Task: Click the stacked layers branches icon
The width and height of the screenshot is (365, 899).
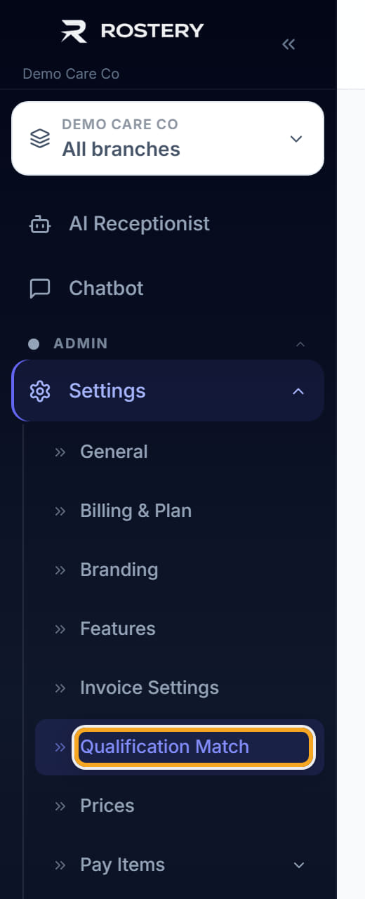Action: click(40, 138)
